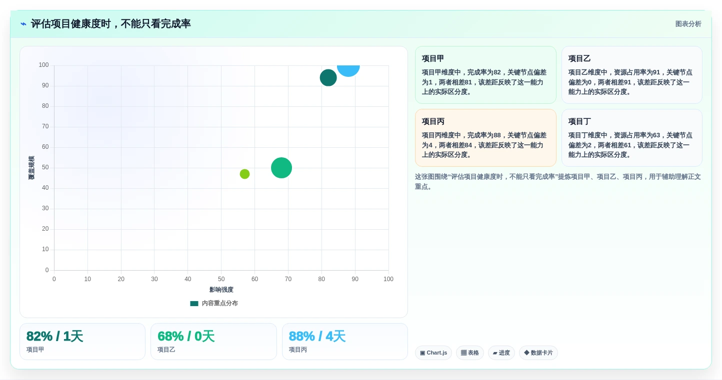
Task: Click the Chart.js tag chip
Action: (433, 353)
